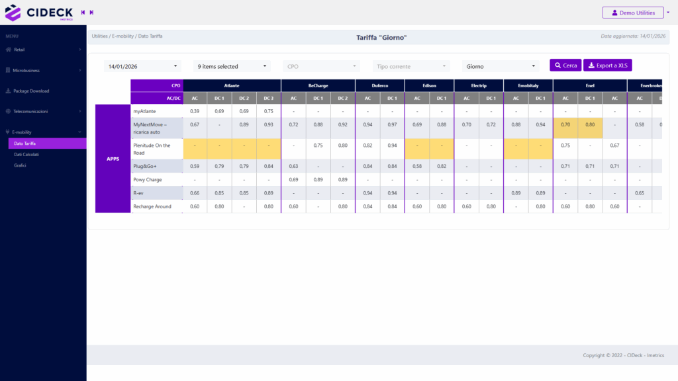Screen dimensions: 678x381
Task: Click the Retail house icon
Action: pyautogui.click(x=8, y=50)
